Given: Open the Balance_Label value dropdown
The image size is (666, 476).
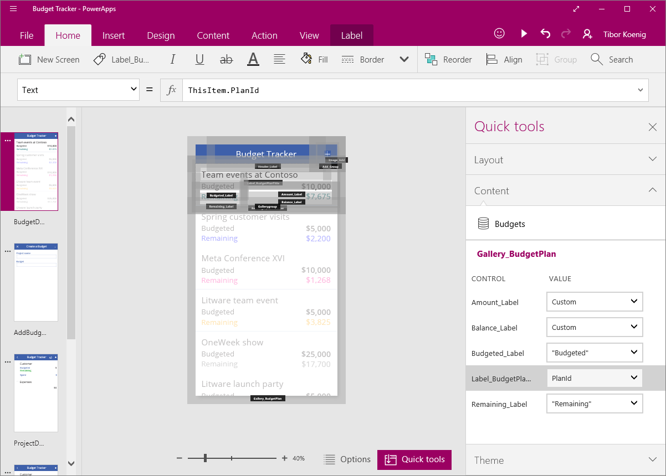Looking at the screenshot, I should click(595, 328).
